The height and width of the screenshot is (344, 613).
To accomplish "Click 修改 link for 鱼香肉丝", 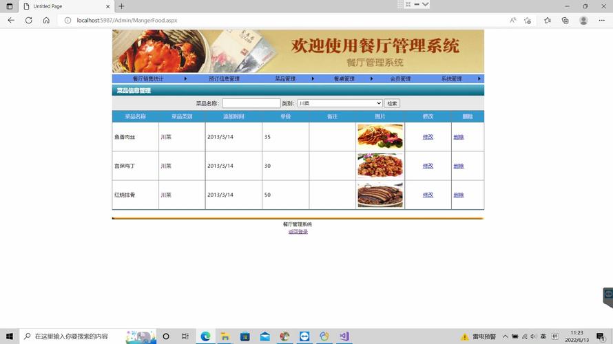I will coord(428,137).
